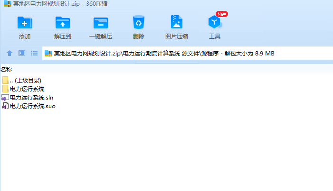Click the archive icon in address bar
This screenshot has height=191, width=333.
[x=48, y=53]
